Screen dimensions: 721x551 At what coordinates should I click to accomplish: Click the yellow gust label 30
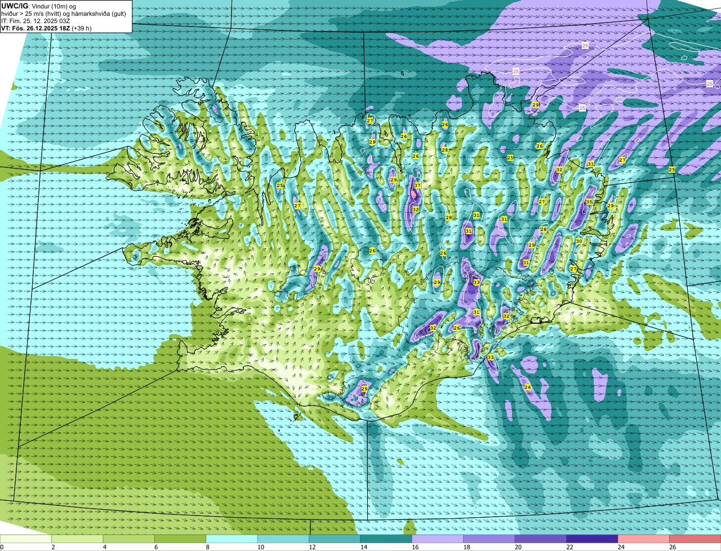tap(579, 241)
